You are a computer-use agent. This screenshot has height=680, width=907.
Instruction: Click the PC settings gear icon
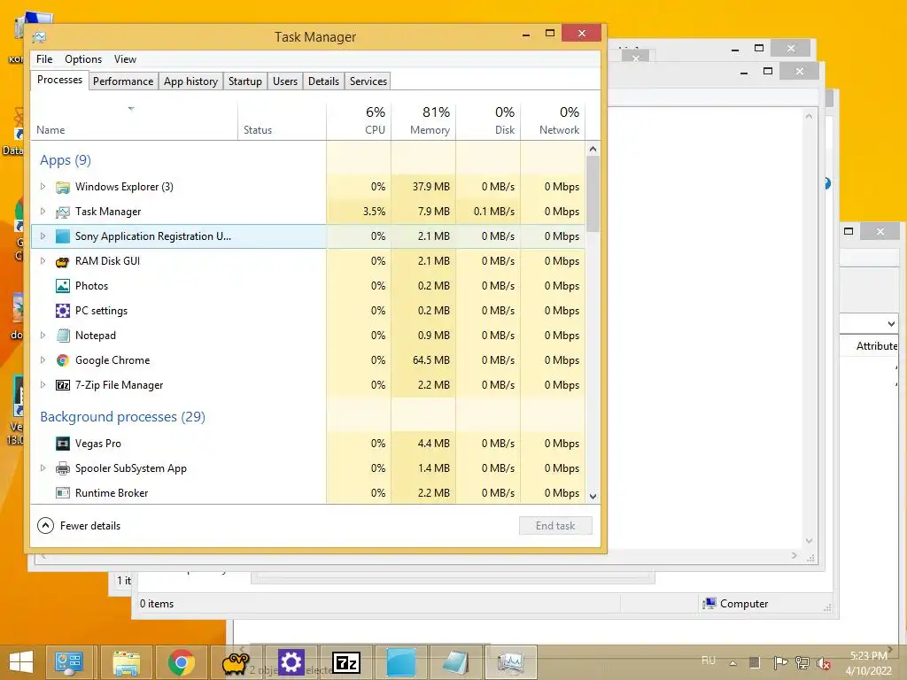point(63,311)
